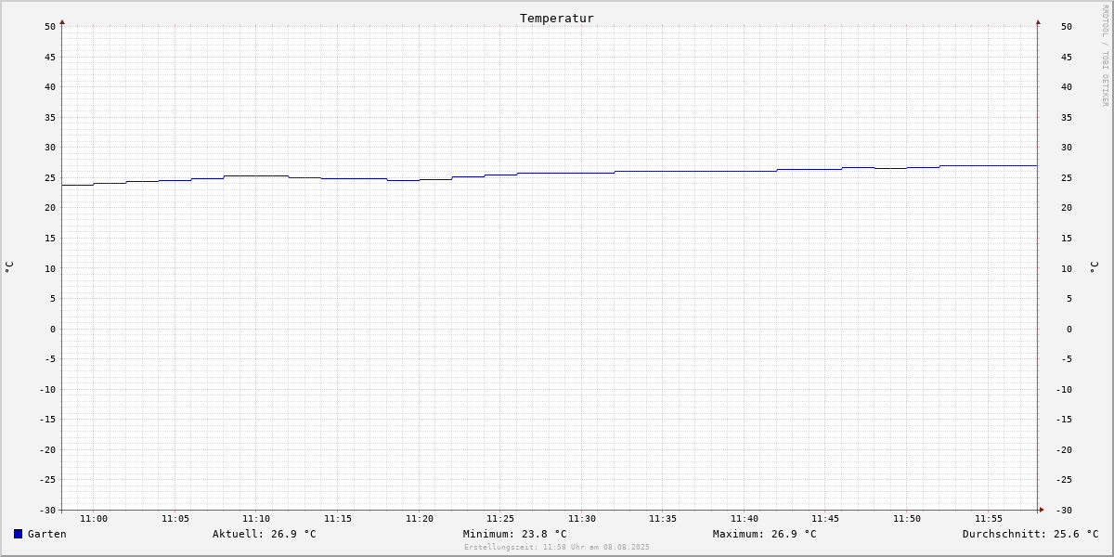Viewport: 1114px width, 557px height.
Task: Click the 25 label on left y-axis
Action: coord(50,178)
